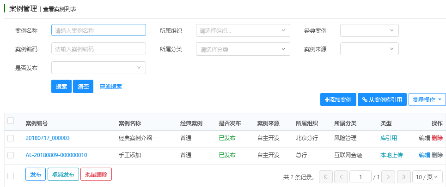446x187 pixels.
Task: Select checkbox for AL-20180809-000000010 row
Action: [11, 155]
